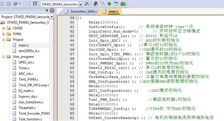Select Tim1_PWM.c in project tree
Screen dimensions: 224x121
coord(28,79)
